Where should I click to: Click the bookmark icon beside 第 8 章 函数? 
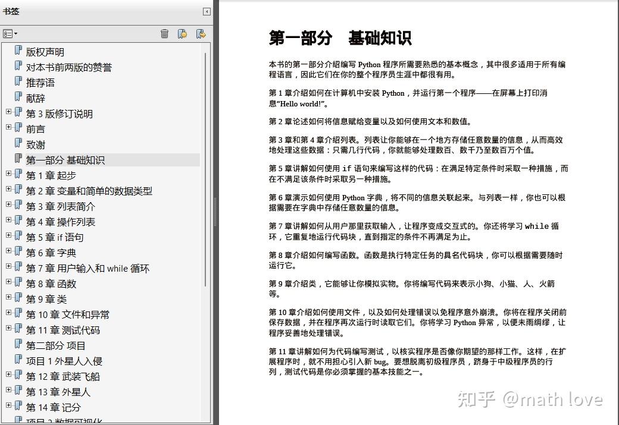pyautogui.click(x=20, y=284)
